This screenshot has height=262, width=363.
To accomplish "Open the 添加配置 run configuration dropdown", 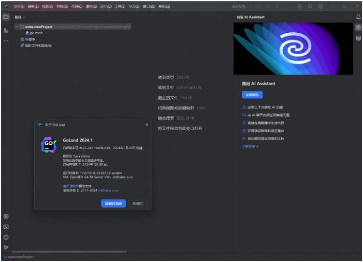I will click(242, 6).
